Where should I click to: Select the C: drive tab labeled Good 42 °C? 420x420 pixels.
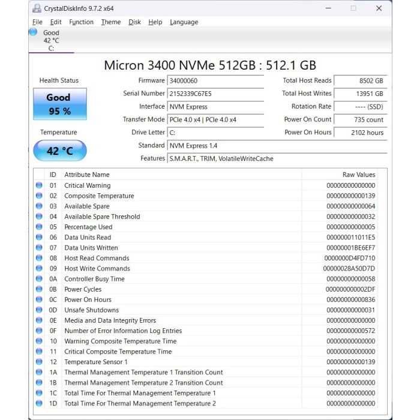click(x=51, y=40)
